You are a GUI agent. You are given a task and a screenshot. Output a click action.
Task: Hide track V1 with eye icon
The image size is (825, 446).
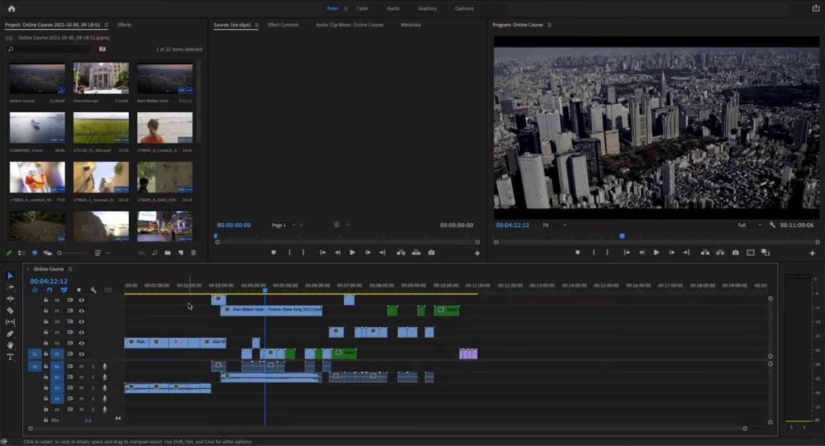81,354
